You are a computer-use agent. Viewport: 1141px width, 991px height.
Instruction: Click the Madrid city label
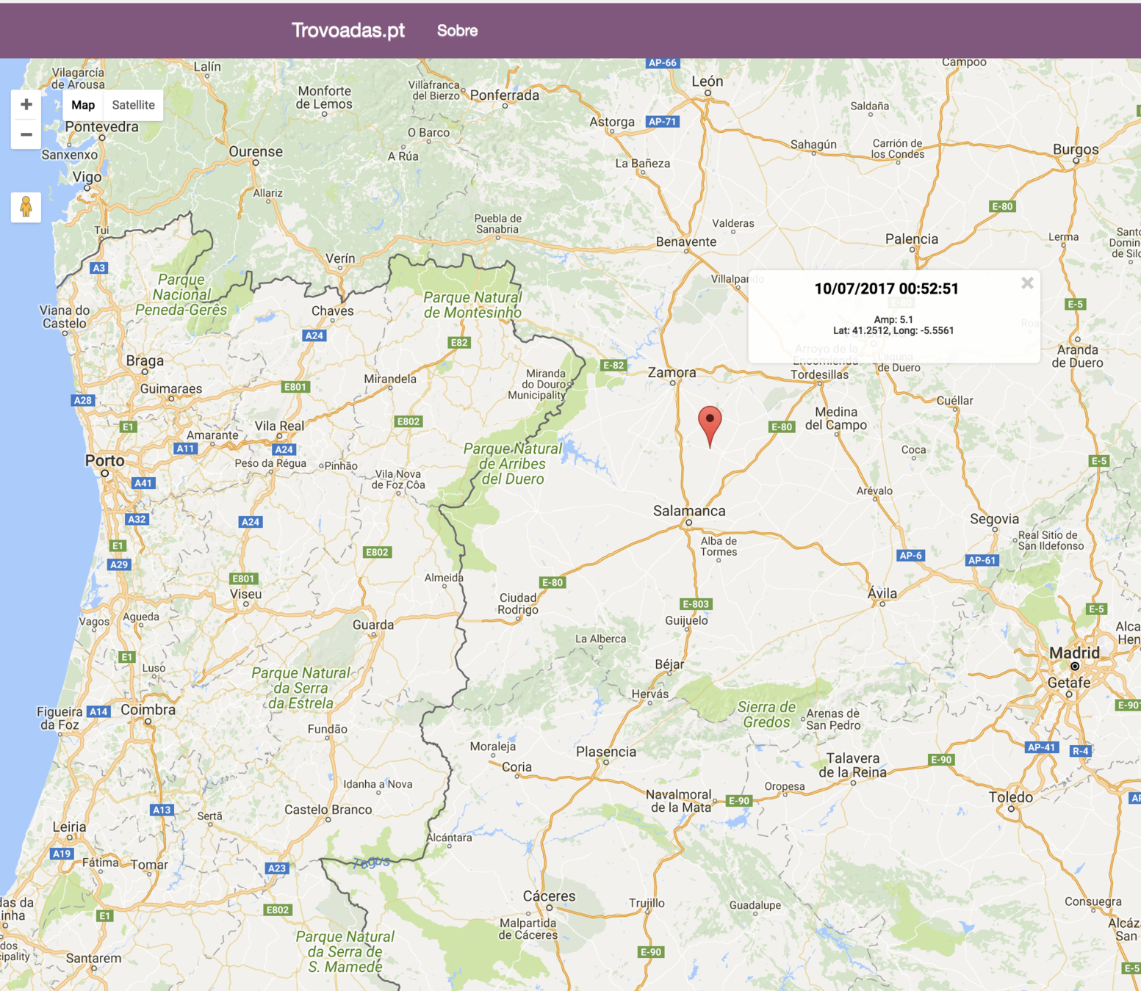[1074, 653]
